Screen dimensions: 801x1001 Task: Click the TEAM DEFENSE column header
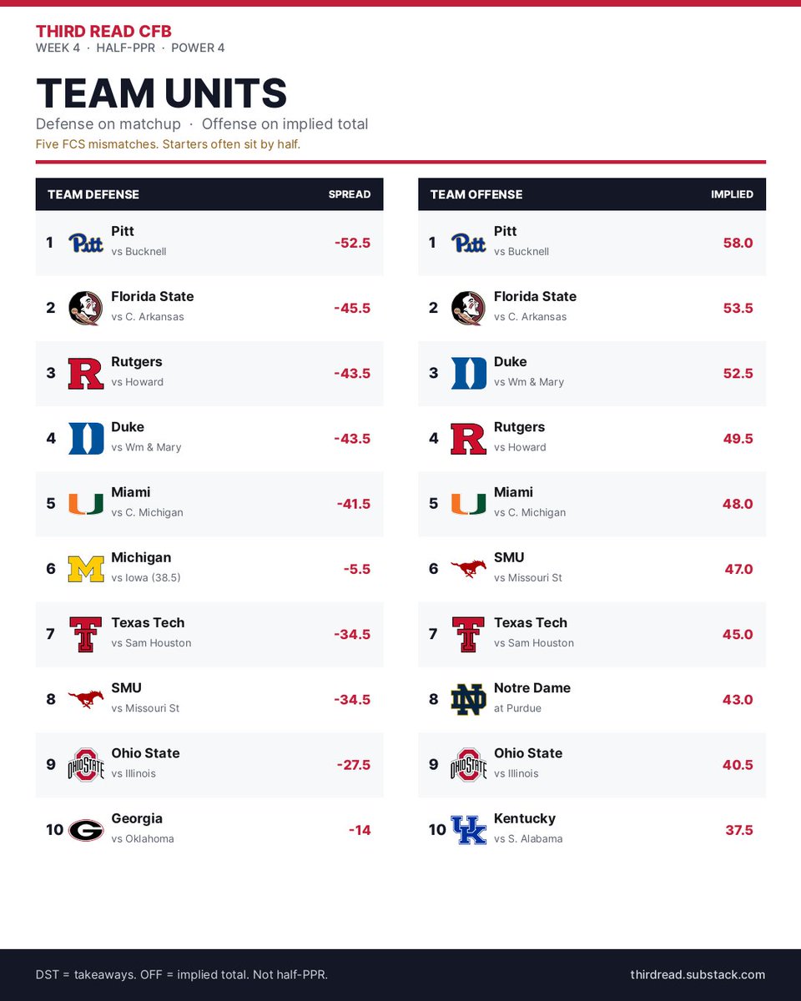coord(93,194)
